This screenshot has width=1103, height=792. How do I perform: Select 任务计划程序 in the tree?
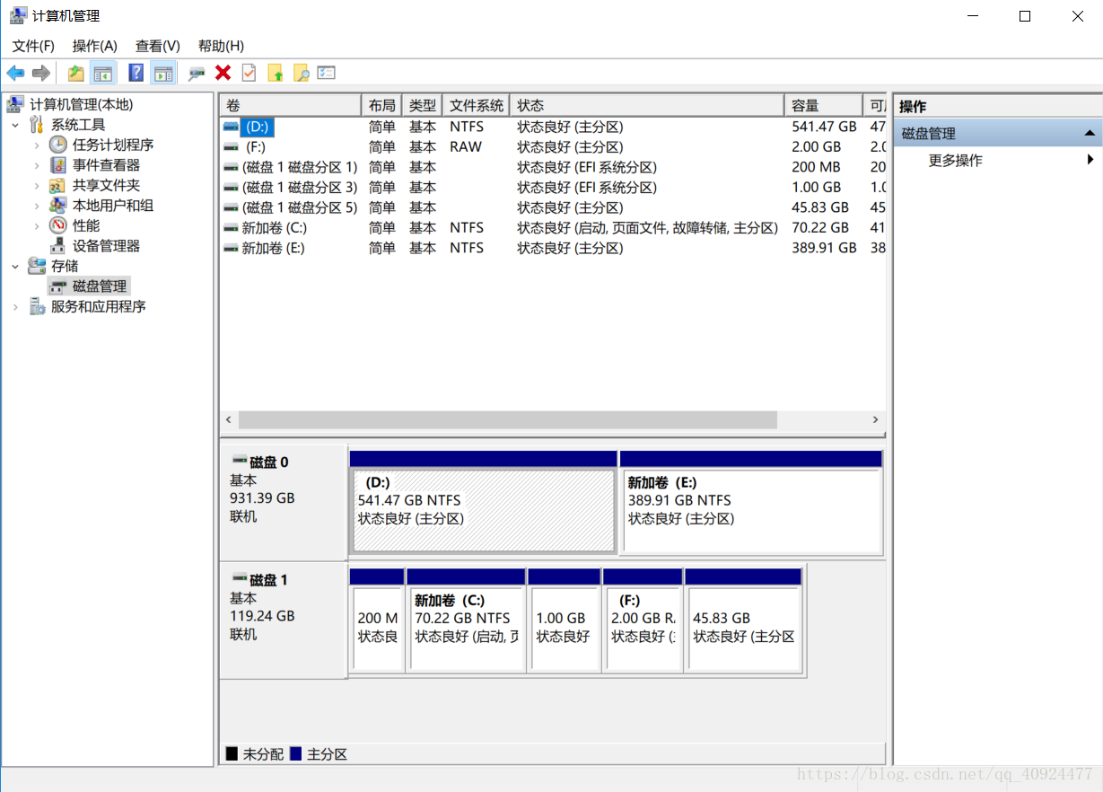click(113, 145)
